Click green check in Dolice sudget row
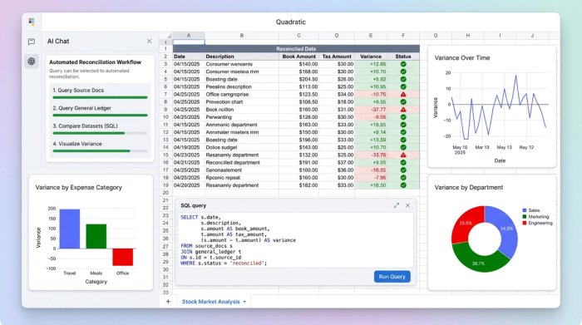The image size is (582, 325). point(403,147)
